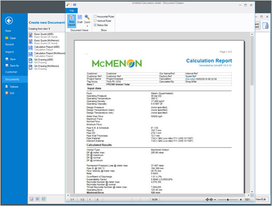Click the vertical scrollbar down arrow
This screenshot has width=272, height=206.
coord(252,192)
